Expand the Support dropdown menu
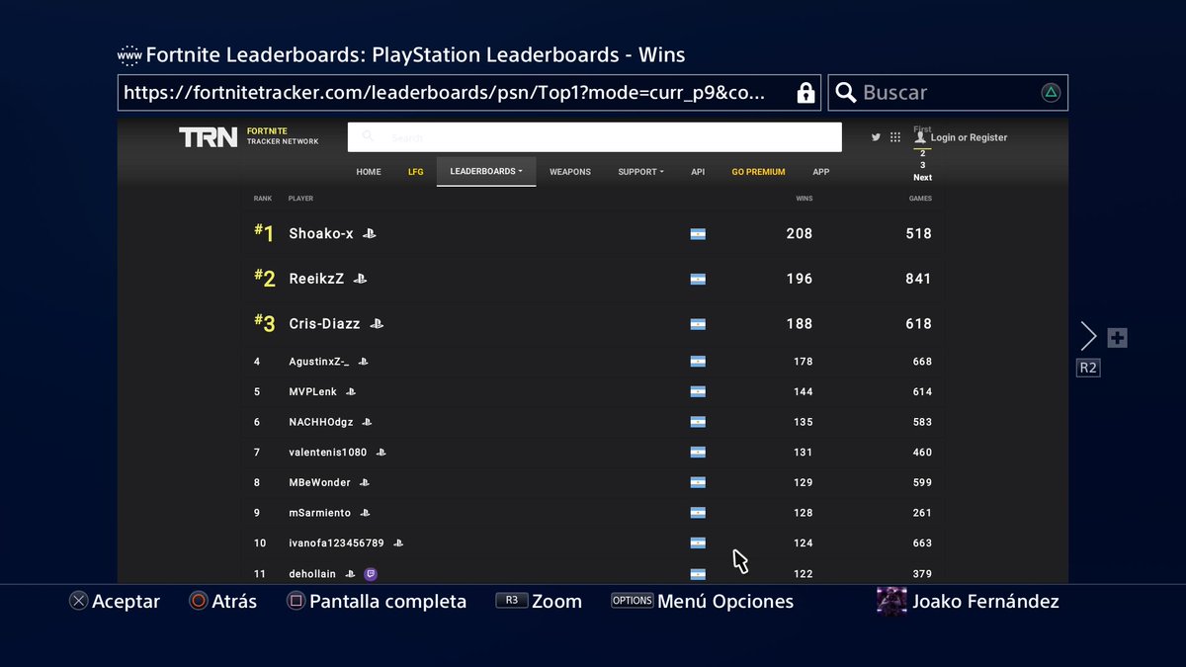The image size is (1186, 667). coord(640,172)
